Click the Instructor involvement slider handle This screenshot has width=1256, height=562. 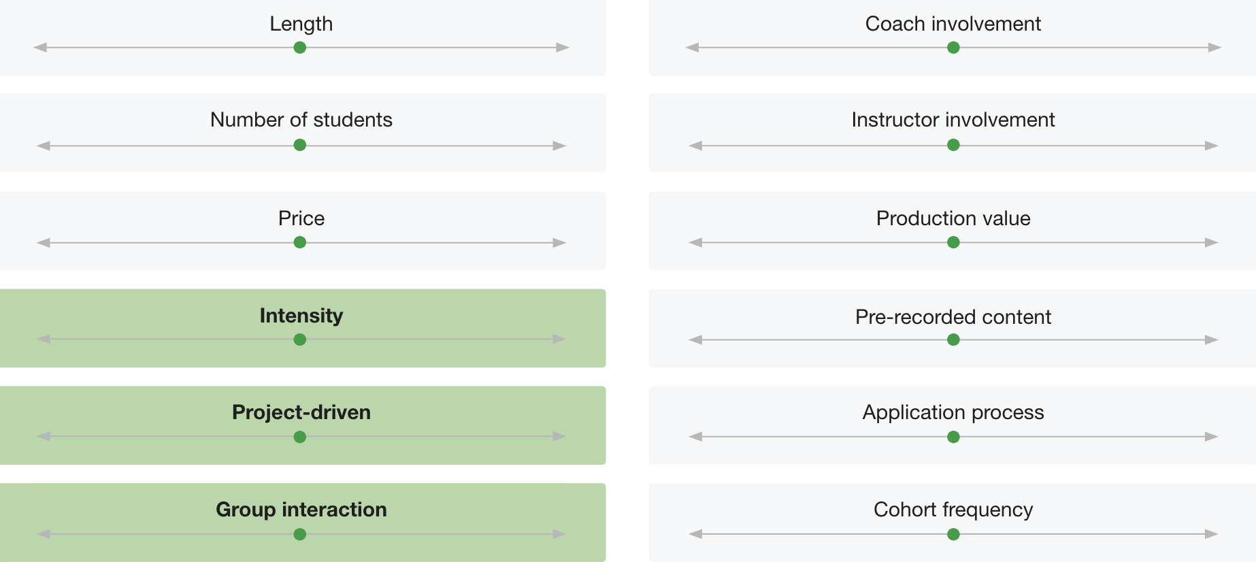click(x=953, y=145)
